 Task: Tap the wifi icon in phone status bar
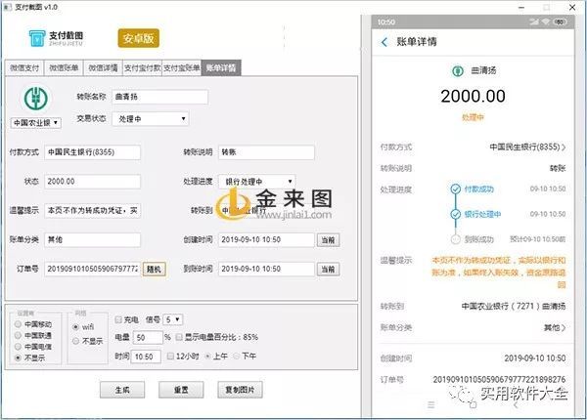tap(546, 22)
